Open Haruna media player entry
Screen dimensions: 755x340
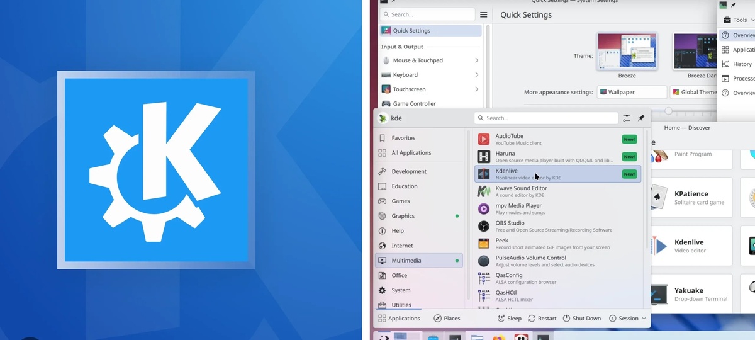point(557,157)
